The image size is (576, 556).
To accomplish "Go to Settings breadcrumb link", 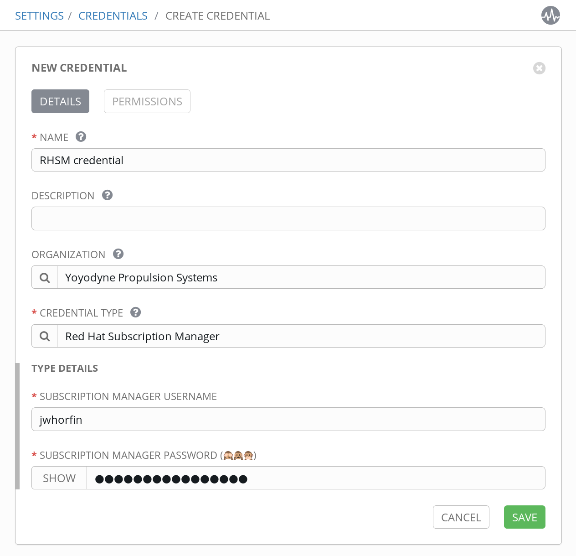I will 39,16.
